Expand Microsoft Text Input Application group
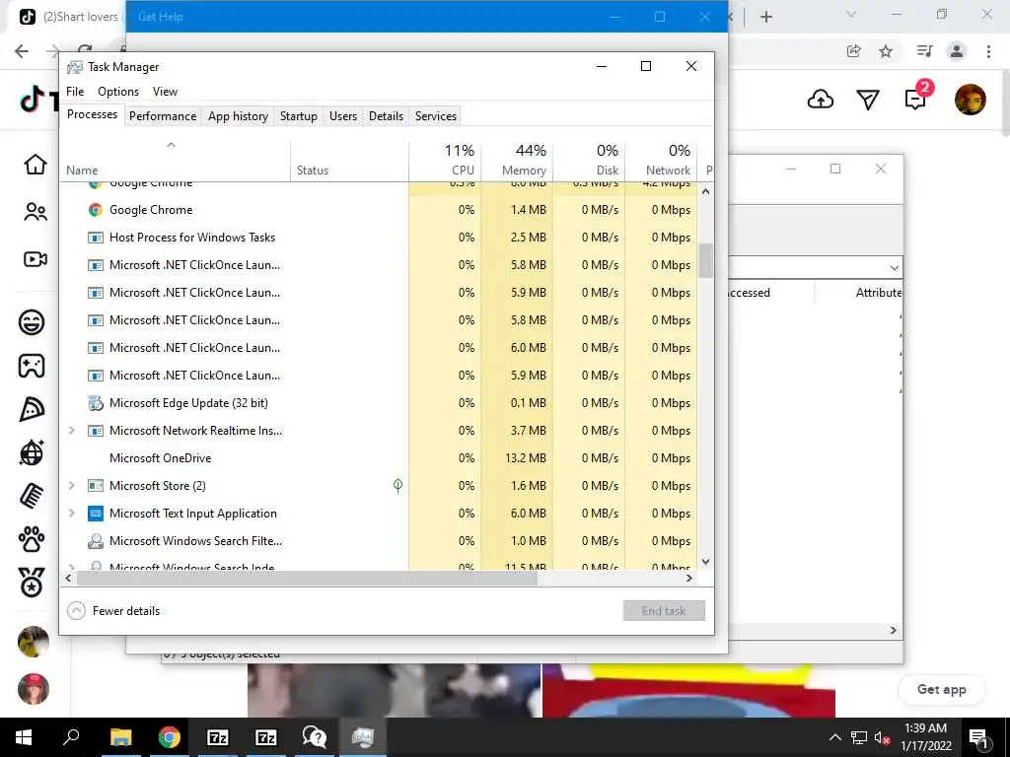Image resolution: width=1010 pixels, height=757 pixels. tap(71, 513)
